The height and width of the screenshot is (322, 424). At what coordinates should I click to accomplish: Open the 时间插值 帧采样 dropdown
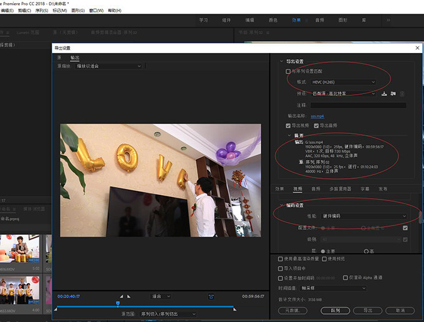click(333, 288)
